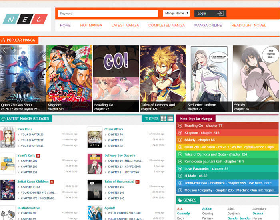Open Chaos Attack Chapter 74
Screen dimensions: 280x220
tap(115, 134)
